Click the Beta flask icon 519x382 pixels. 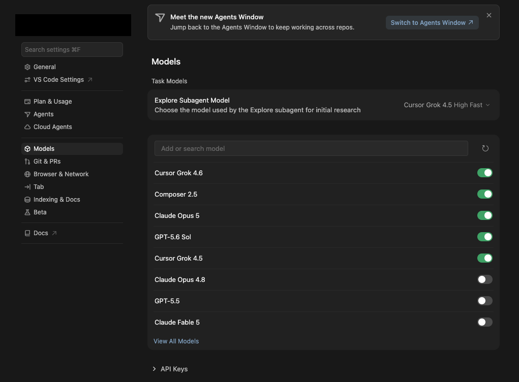(27, 212)
